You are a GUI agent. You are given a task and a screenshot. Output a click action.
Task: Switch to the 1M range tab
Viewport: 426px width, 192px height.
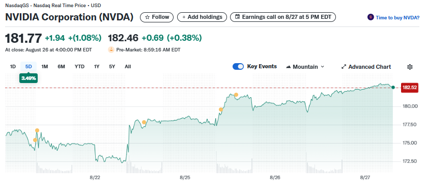coord(45,67)
